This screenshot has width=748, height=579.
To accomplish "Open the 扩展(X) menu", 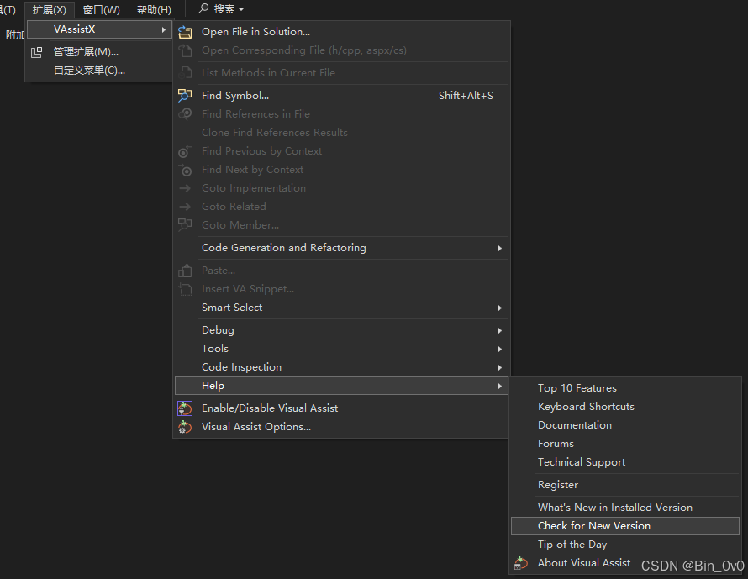I will pyautogui.click(x=50, y=9).
